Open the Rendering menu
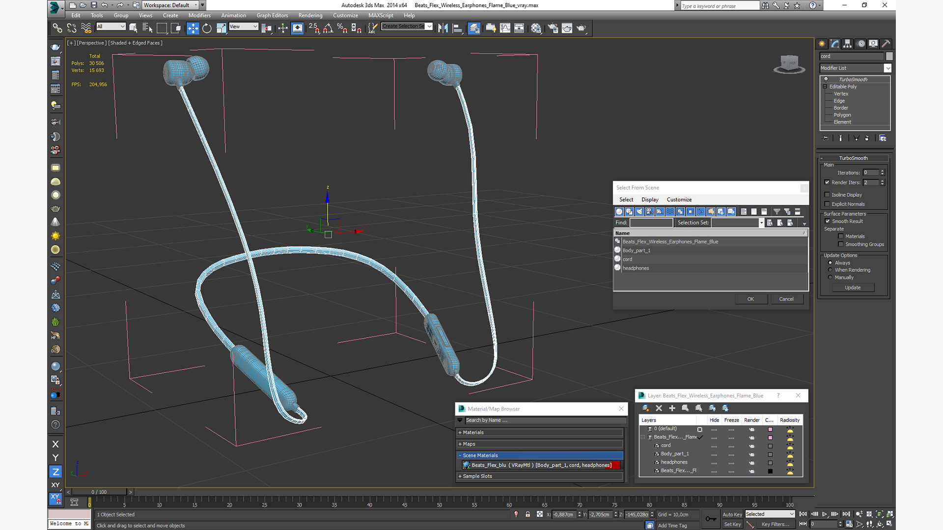Image resolution: width=943 pixels, height=530 pixels. [x=310, y=16]
